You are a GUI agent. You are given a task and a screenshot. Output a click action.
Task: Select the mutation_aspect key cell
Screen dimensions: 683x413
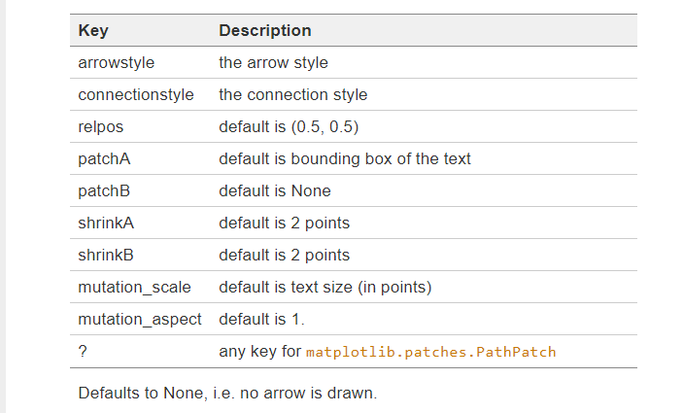point(140,320)
